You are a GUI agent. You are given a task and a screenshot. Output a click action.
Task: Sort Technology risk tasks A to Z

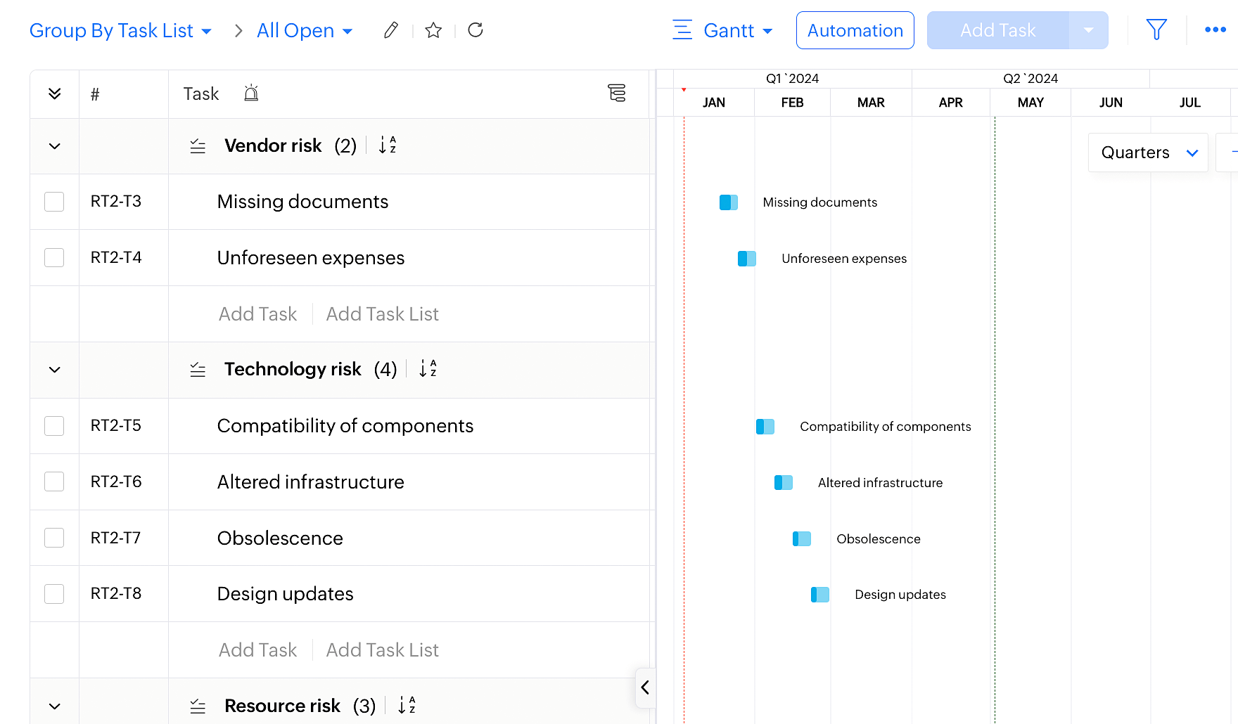[428, 369]
